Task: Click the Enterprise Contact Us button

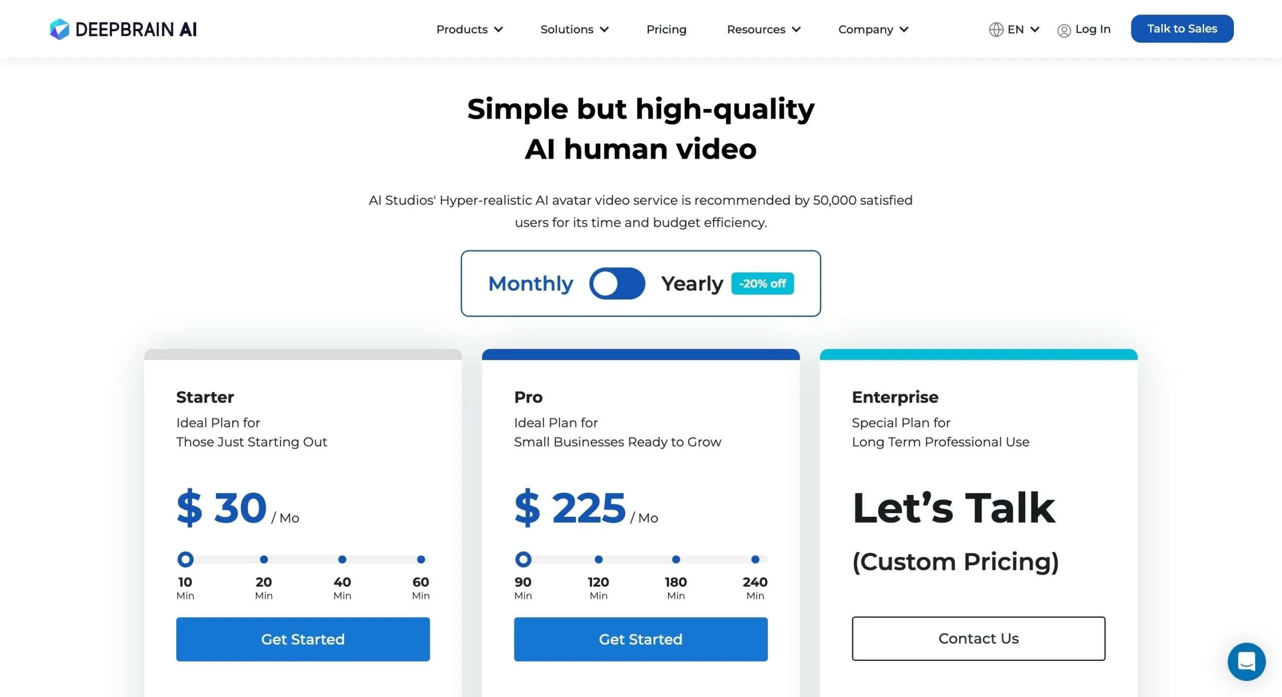Action: (x=979, y=638)
